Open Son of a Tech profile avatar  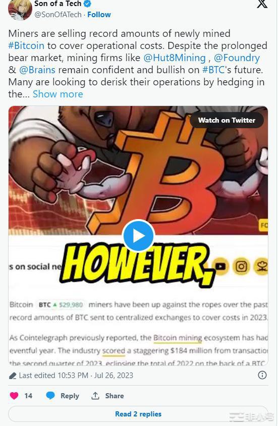pyautogui.click(x=20, y=10)
